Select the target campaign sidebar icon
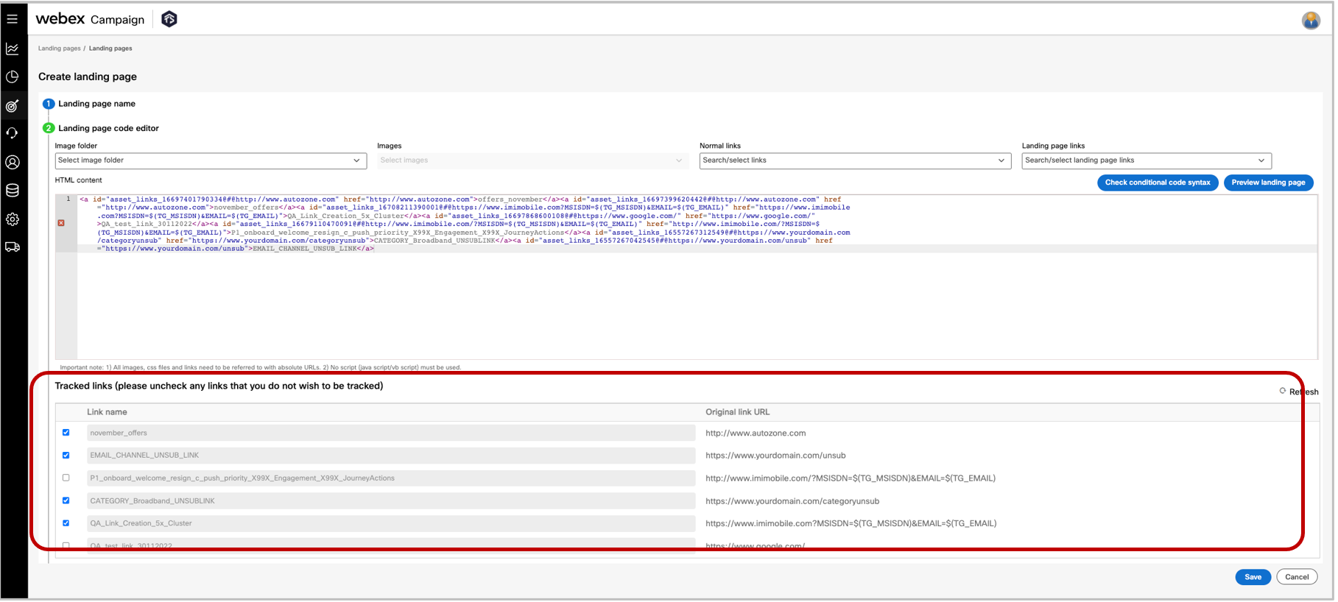Screen dimensions: 1338x602 [x=13, y=106]
